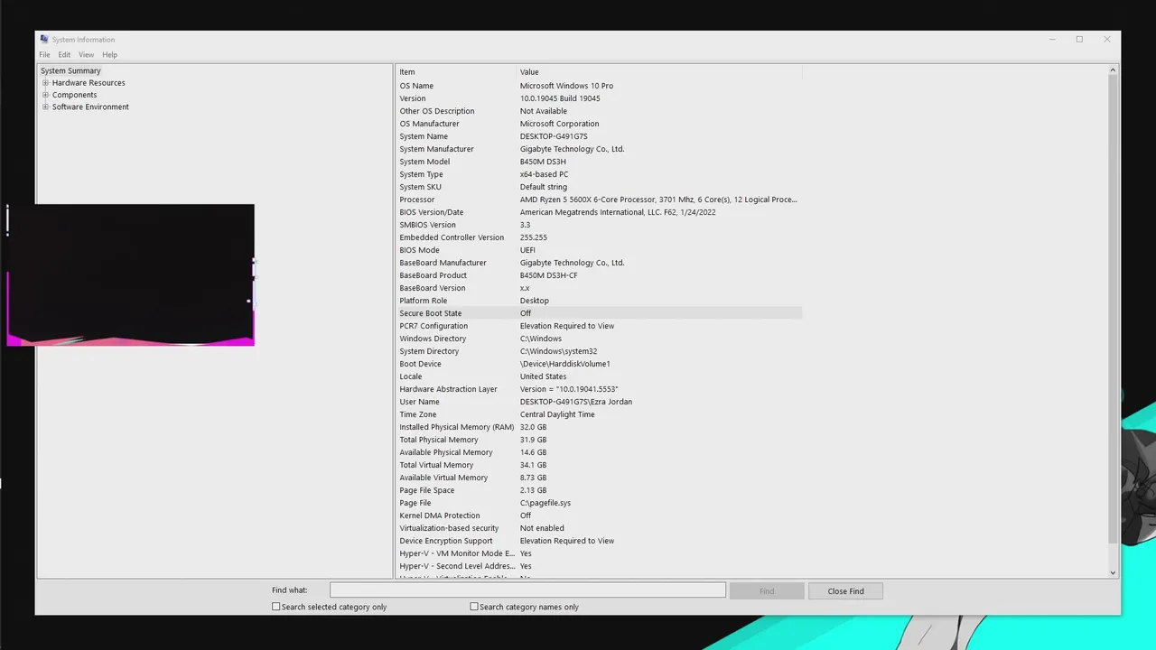The width and height of the screenshot is (1156, 650).
Task: Select the Hardware Resources tree label
Action: 89,83
